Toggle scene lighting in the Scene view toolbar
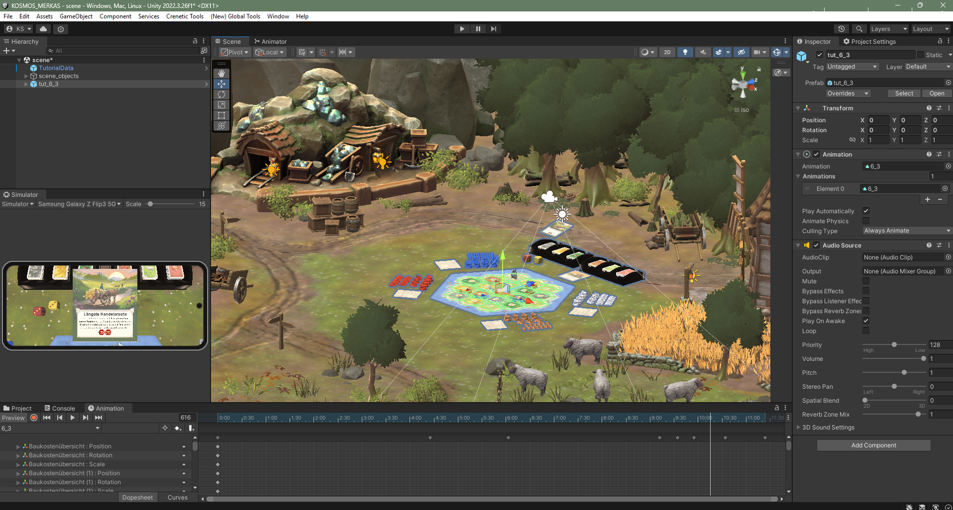Screen dimensions: 953x510 (685, 52)
